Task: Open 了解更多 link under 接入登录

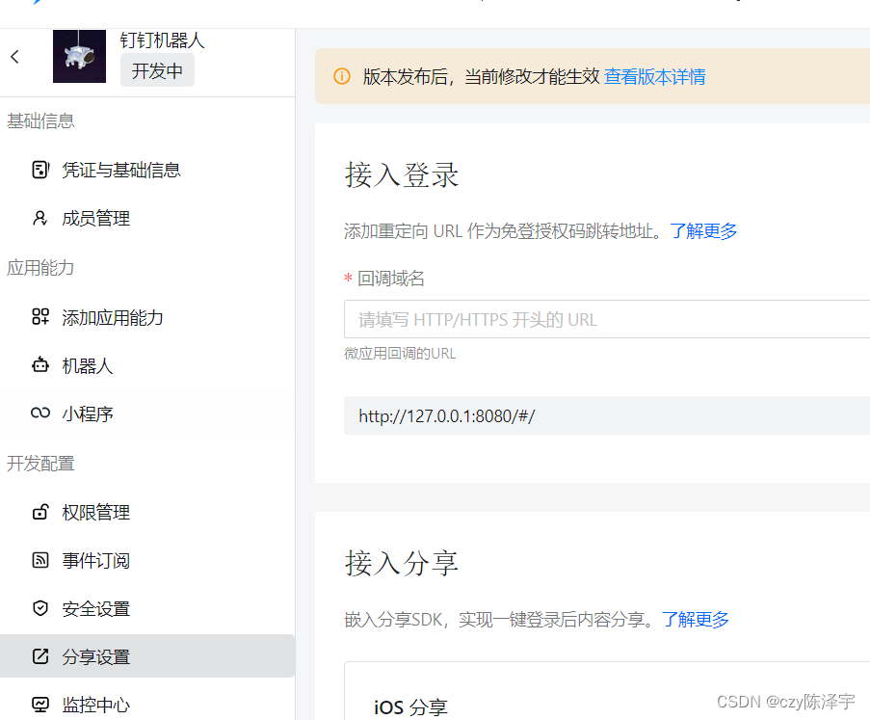Action: 703,230
